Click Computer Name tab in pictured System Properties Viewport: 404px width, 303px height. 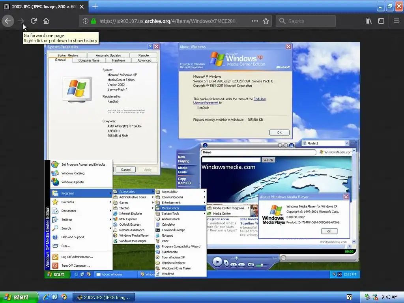point(89,60)
